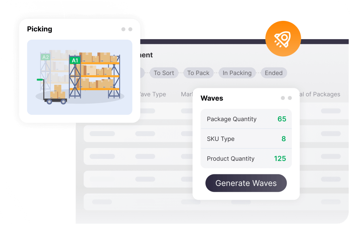Select the Package Quantity row

click(x=246, y=119)
